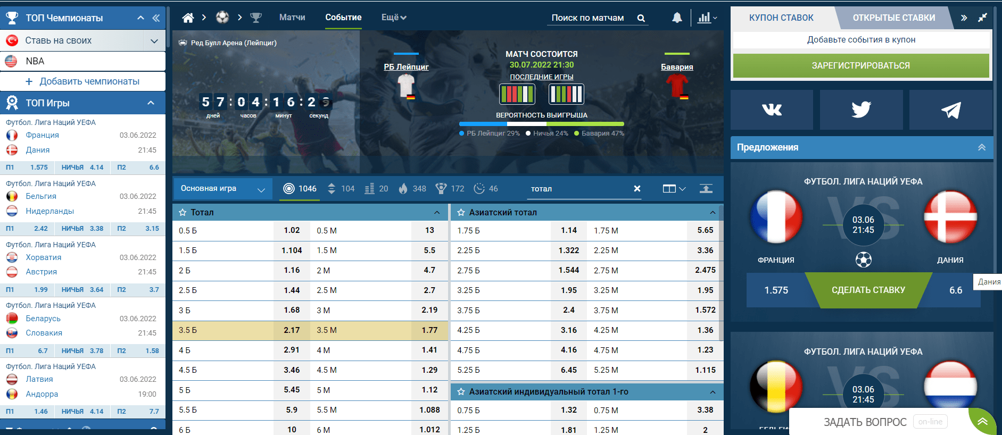Pick П2 3.7 for Хорватия–Австрия
This screenshot has width=1002, height=435.
[x=138, y=290]
